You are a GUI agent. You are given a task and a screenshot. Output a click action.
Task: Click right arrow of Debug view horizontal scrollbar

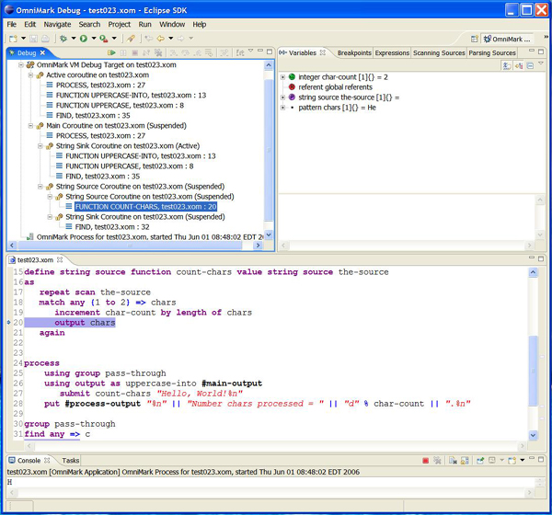tap(258, 246)
